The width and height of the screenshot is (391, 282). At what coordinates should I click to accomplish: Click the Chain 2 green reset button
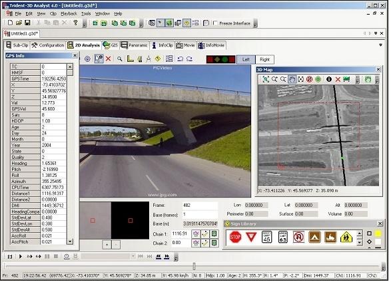214,243
